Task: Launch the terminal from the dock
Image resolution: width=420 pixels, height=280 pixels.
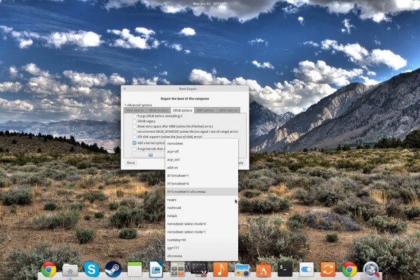Action: [x=285, y=269]
